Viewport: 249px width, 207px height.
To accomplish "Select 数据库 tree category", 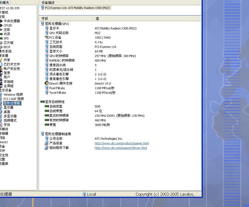I will pos(4,163).
